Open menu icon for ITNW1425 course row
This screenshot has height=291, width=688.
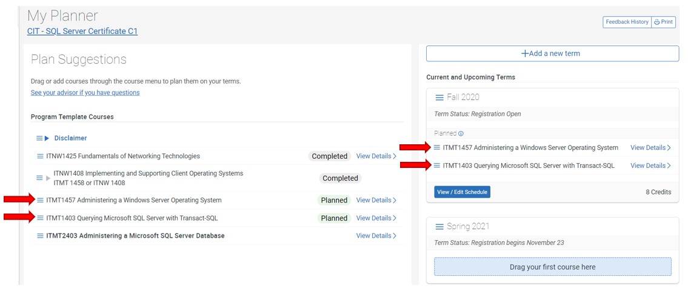pyautogui.click(x=40, y=156)
